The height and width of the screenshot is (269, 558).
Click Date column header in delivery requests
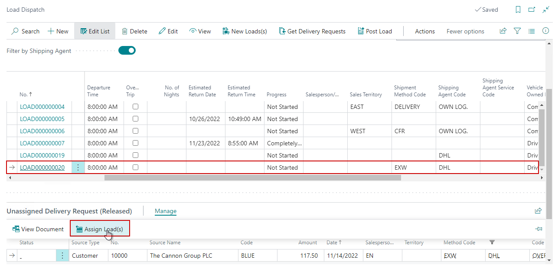coord(334,243)
